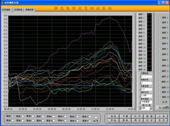Screen dimensions: 170x126
Task: Select the pan hand tool in graph palette
Action: point(167,108)
